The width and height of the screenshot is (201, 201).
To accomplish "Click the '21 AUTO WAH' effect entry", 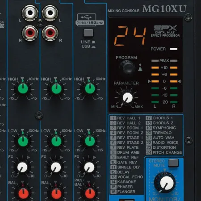I will [160, 138].
